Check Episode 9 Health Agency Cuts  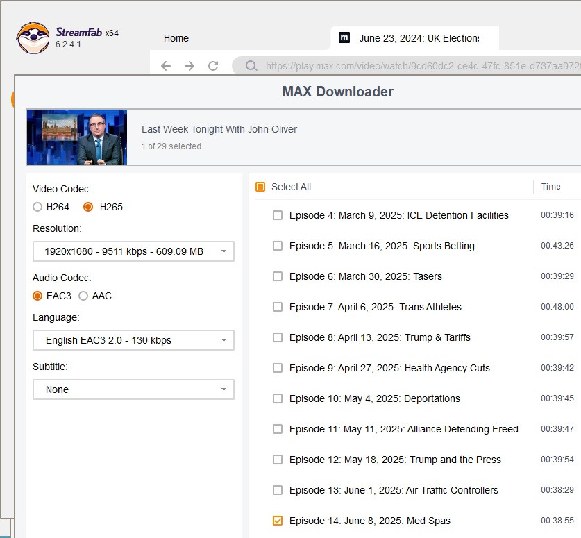tap(278, 368)
